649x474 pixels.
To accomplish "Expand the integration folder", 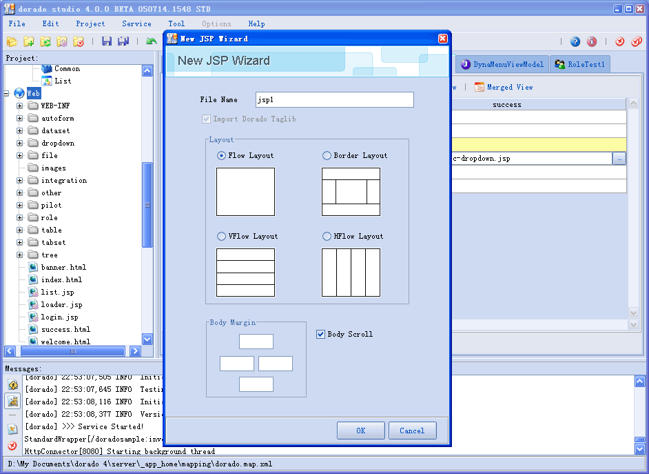I will click(x=19, y=180).
